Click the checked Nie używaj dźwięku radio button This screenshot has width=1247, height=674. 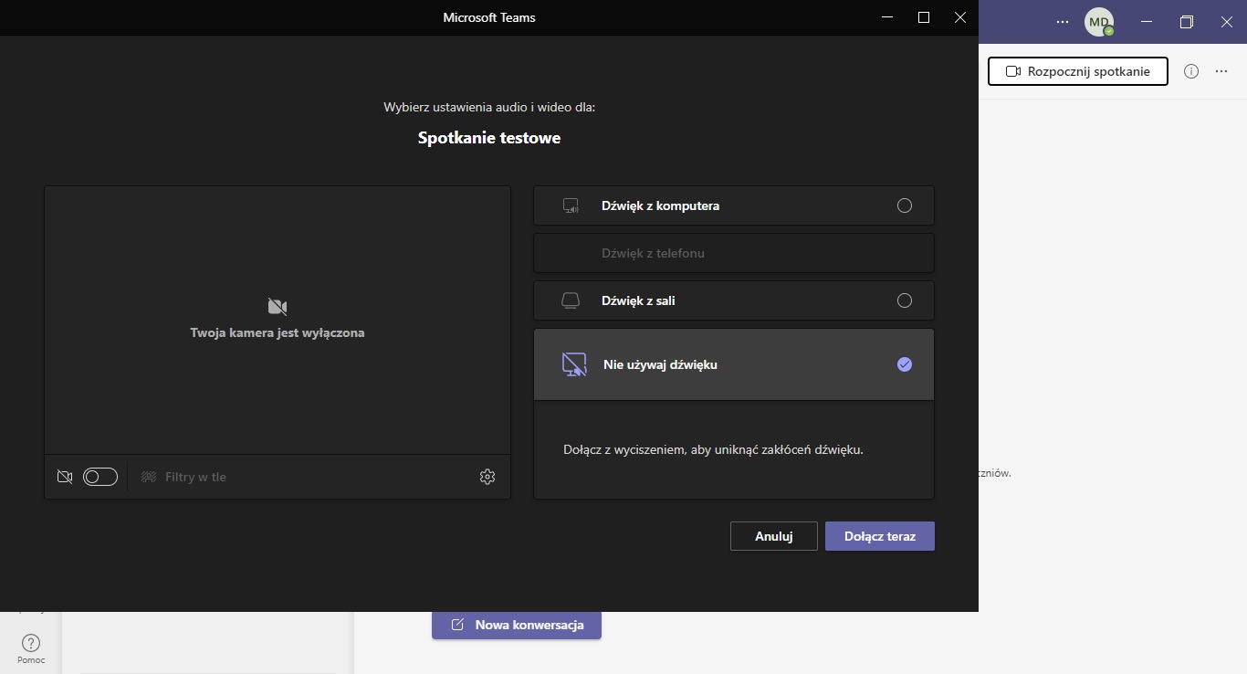[x=905, y=364]
